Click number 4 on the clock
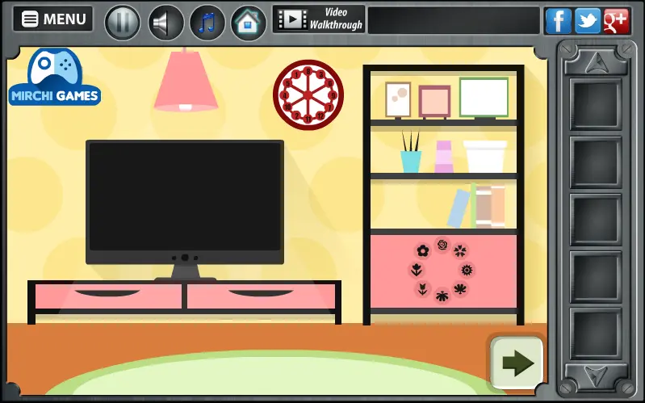The image size is (645, 403). [285, 95]
